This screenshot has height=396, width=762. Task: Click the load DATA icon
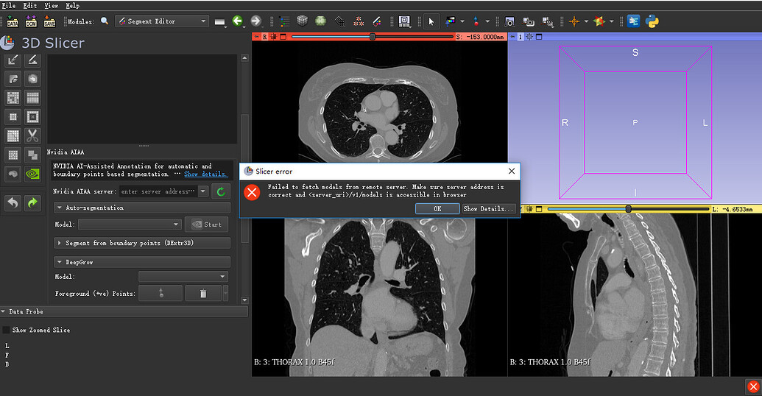click(13, 21)
